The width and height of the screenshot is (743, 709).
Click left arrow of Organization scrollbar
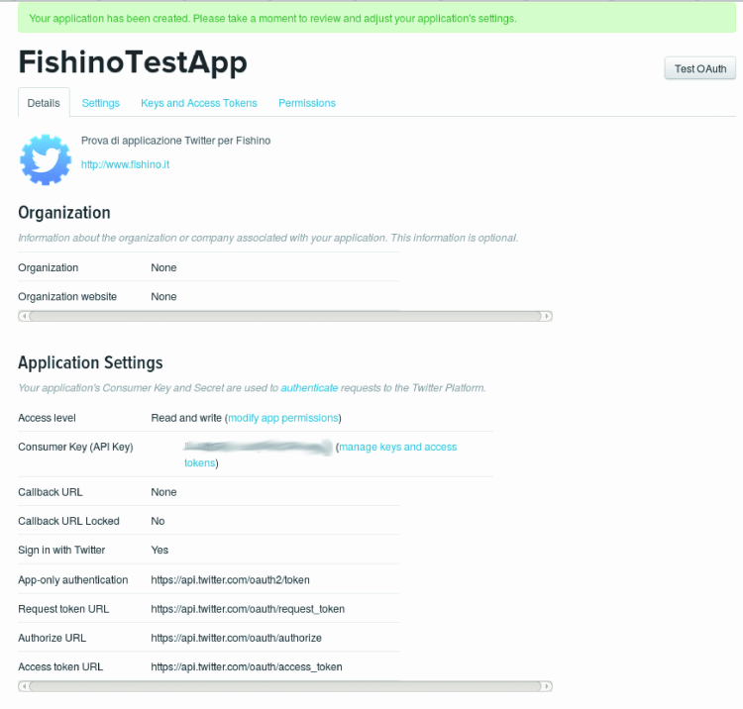(x=24, y=316)
